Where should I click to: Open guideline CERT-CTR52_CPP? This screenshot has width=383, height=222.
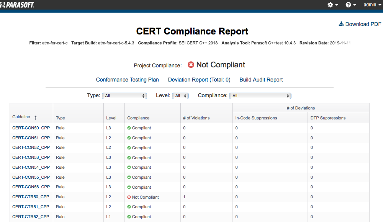(x=31, y=217)
